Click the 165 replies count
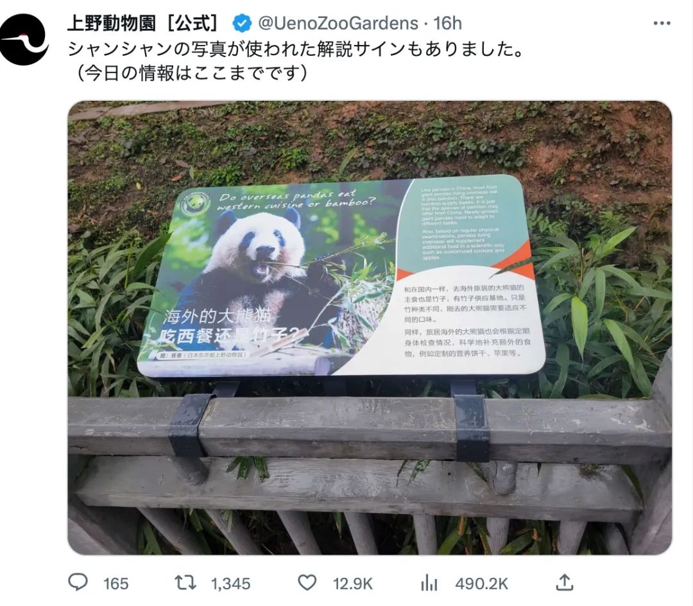693x606 pixels. 116,584
